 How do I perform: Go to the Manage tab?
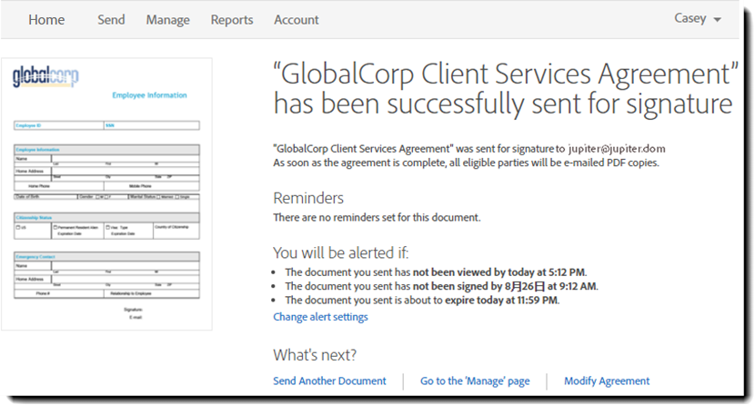168,20
